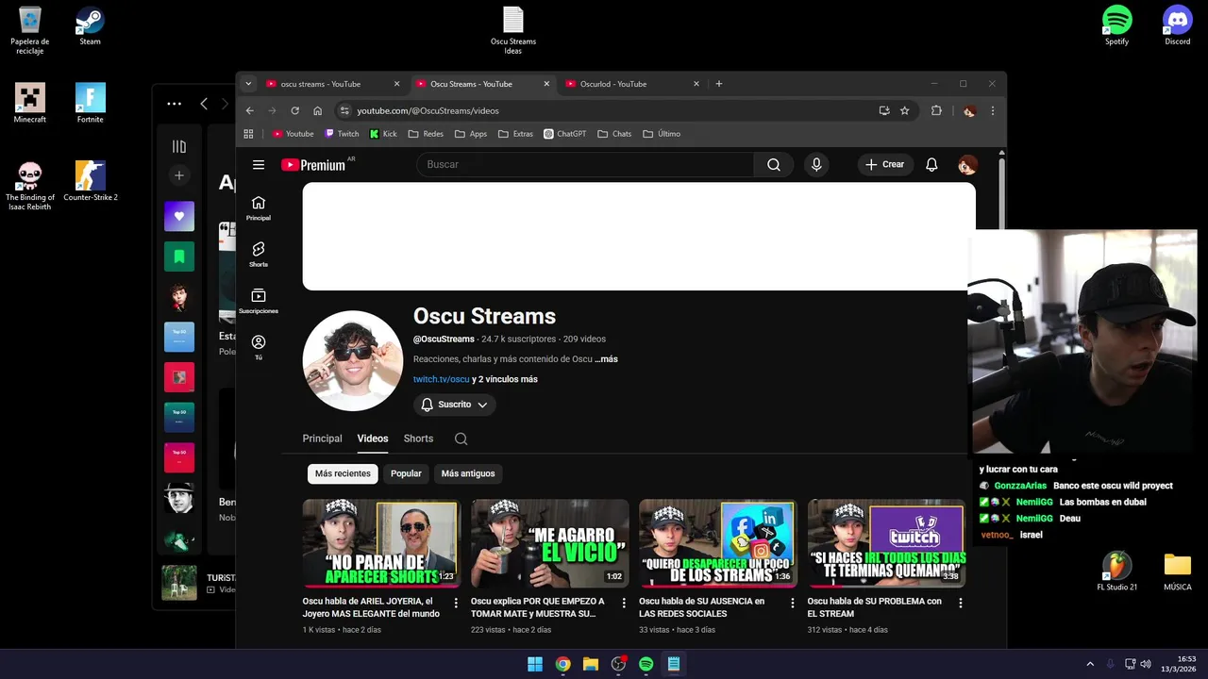Reload the page in Chrome
This screenshot has height=679, width=1208.
pos(294,110)
